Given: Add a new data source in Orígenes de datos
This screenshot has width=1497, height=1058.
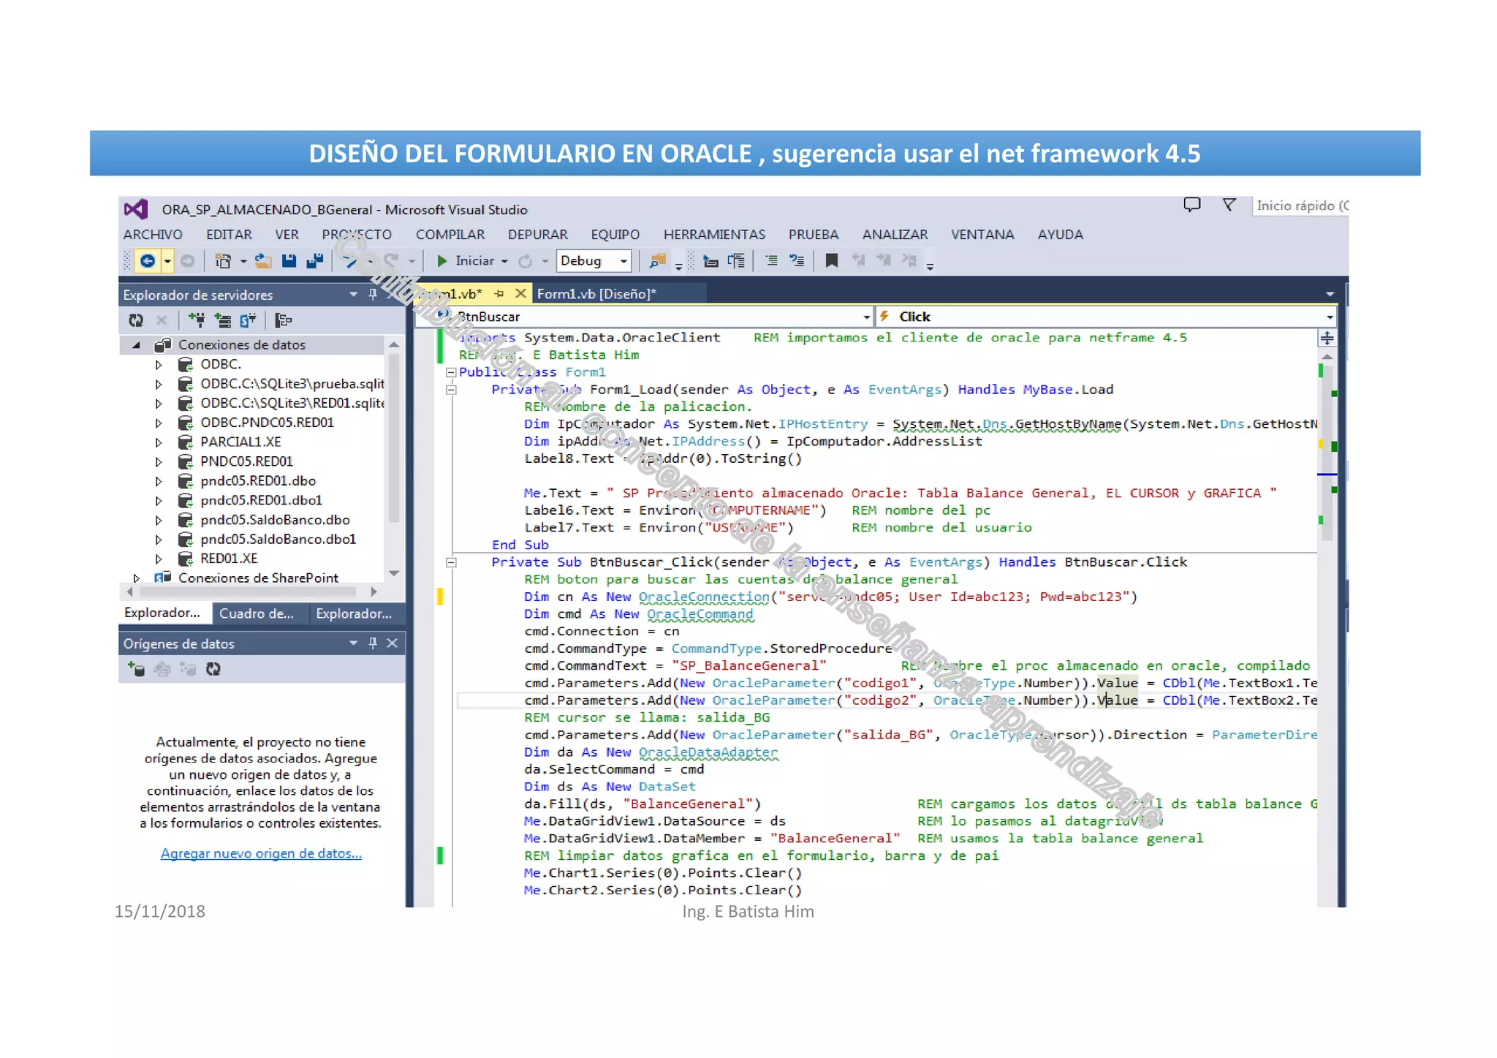Looking at the screenshot, I should [136, 669].
